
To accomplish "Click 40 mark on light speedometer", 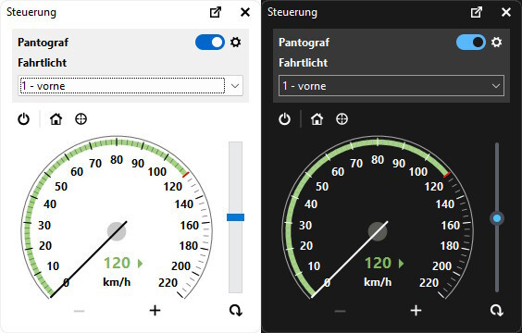I will [x=50, y=203].
